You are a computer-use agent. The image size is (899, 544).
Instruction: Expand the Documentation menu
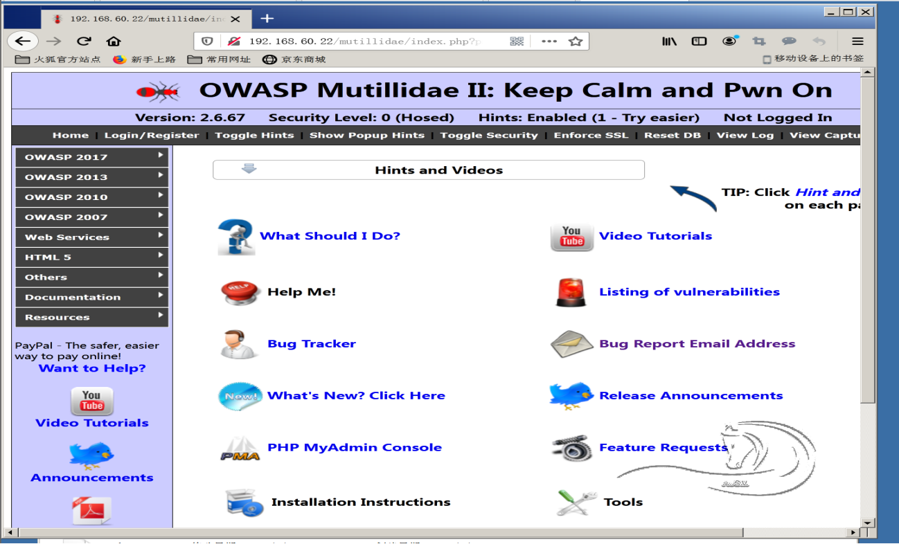(x=91, y=298)
